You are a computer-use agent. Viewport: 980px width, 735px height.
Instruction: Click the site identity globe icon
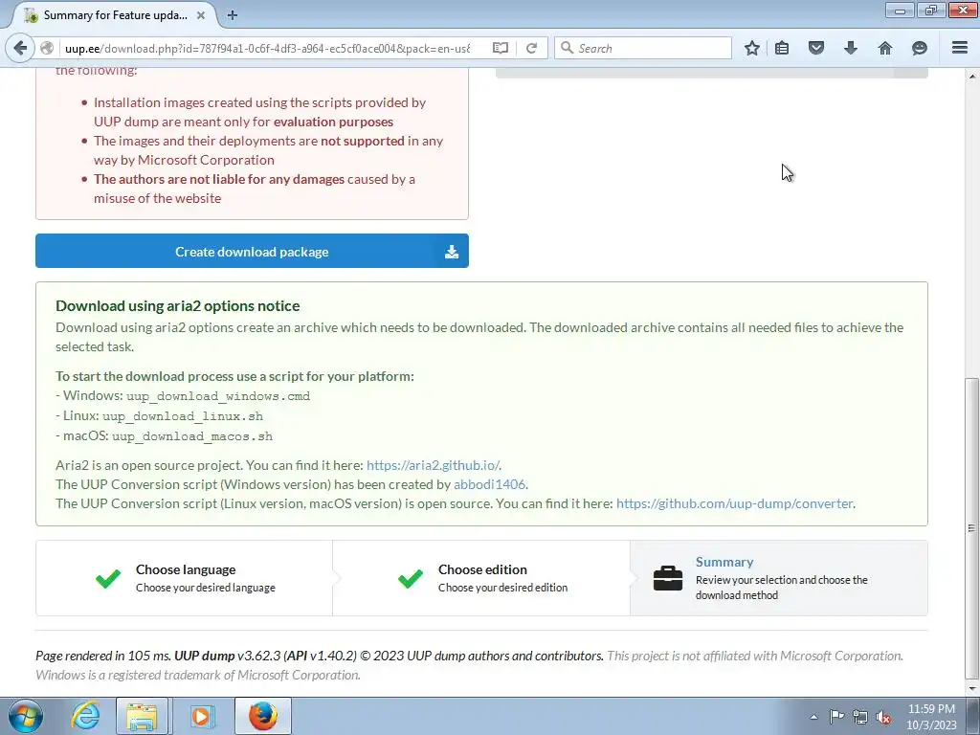click(47, 48)
